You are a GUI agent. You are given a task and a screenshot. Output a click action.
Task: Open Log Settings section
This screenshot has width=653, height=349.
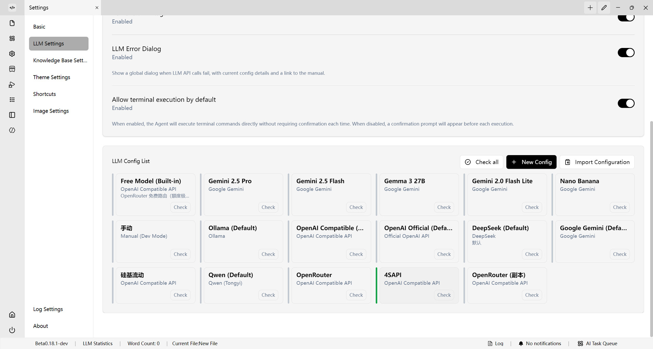[x=58, y=309]
